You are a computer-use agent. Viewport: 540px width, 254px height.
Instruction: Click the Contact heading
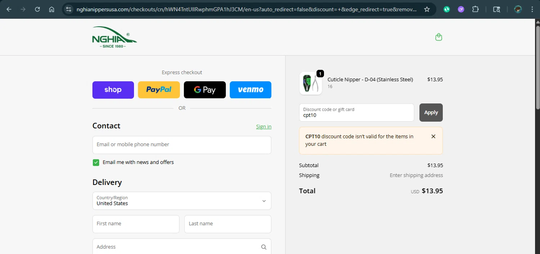tap(106, 126)
